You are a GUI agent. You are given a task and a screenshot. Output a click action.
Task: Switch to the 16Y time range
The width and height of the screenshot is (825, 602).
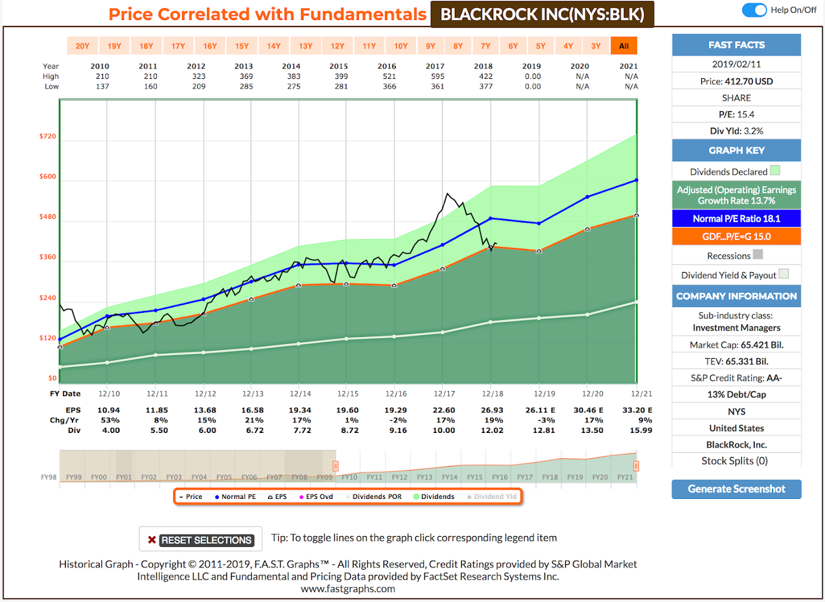tap(210, 46)
